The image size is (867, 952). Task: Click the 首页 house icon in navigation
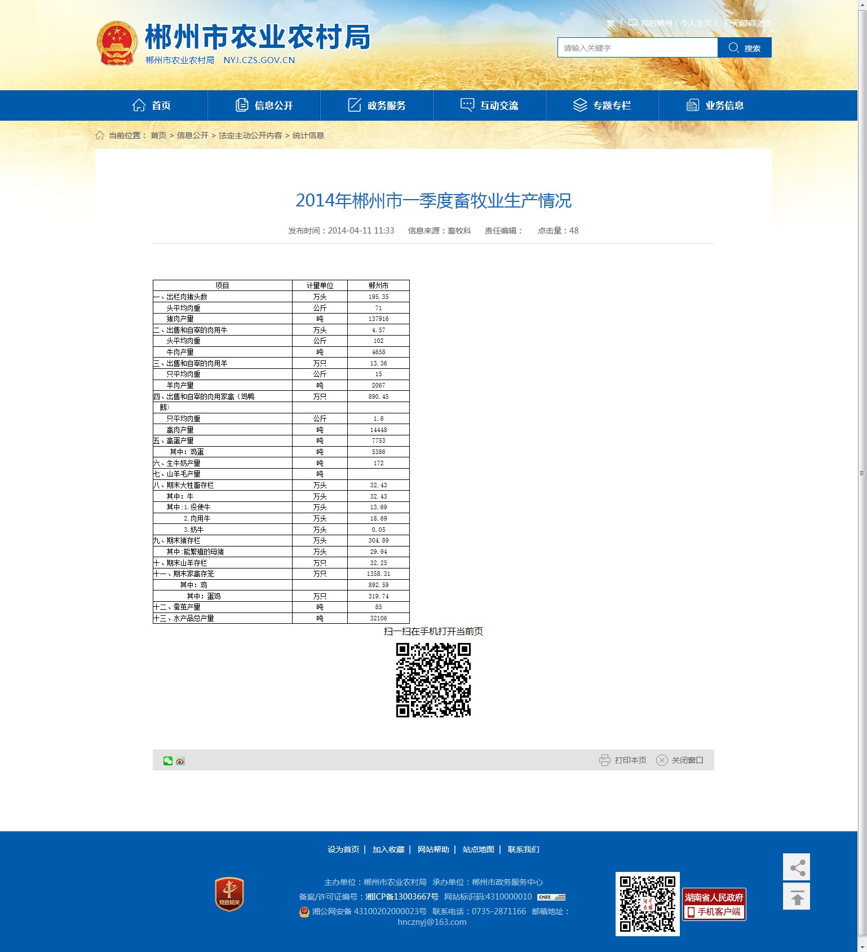[x=139, y=105]
